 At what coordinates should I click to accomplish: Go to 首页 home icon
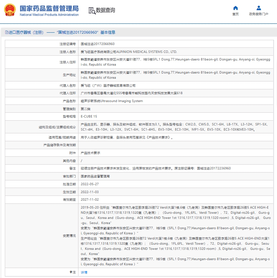pos(235,8)
